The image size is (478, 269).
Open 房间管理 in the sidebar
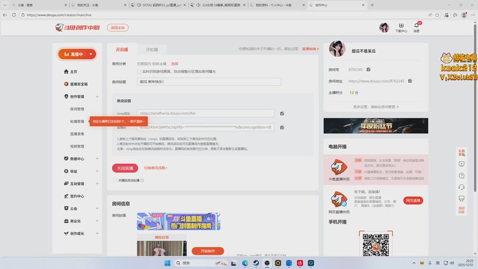[x=77, y=109]
